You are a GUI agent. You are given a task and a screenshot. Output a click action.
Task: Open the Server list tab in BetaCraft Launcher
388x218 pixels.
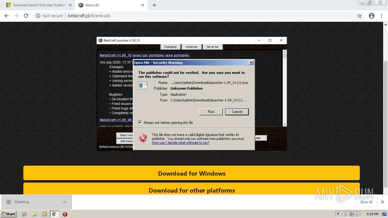(212, 47)
